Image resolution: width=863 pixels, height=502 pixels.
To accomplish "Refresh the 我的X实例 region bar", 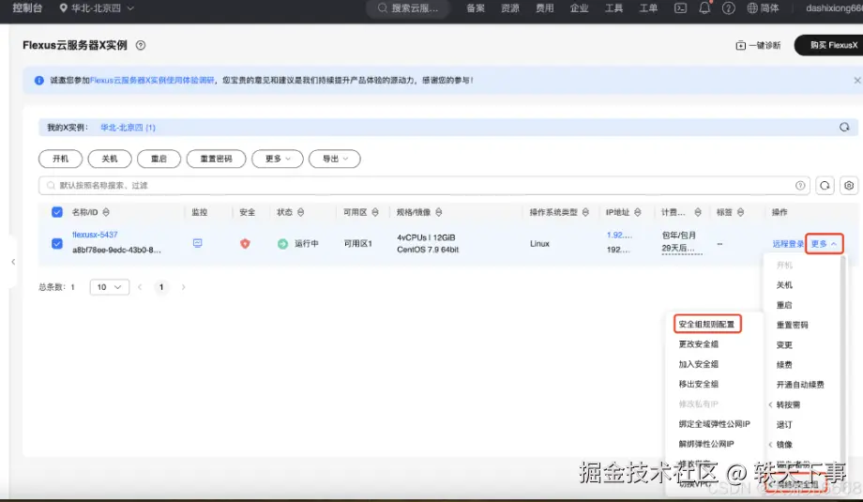I will tap(844, 128).
